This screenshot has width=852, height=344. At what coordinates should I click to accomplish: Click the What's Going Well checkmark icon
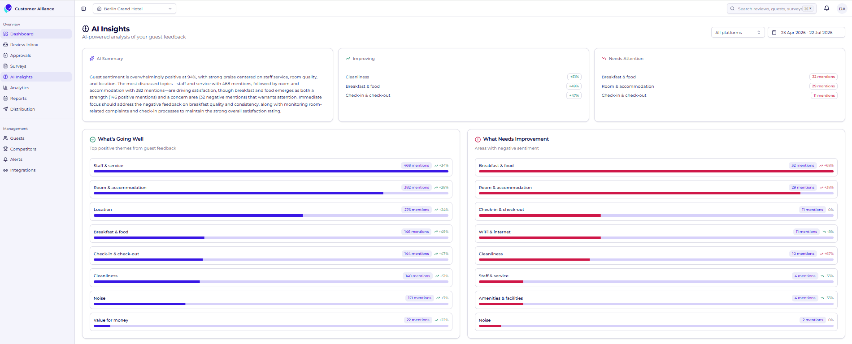92,139
